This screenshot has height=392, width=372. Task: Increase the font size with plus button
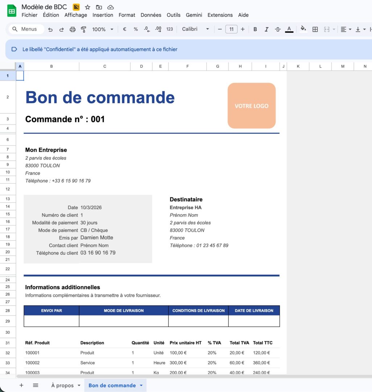(243, 29)
